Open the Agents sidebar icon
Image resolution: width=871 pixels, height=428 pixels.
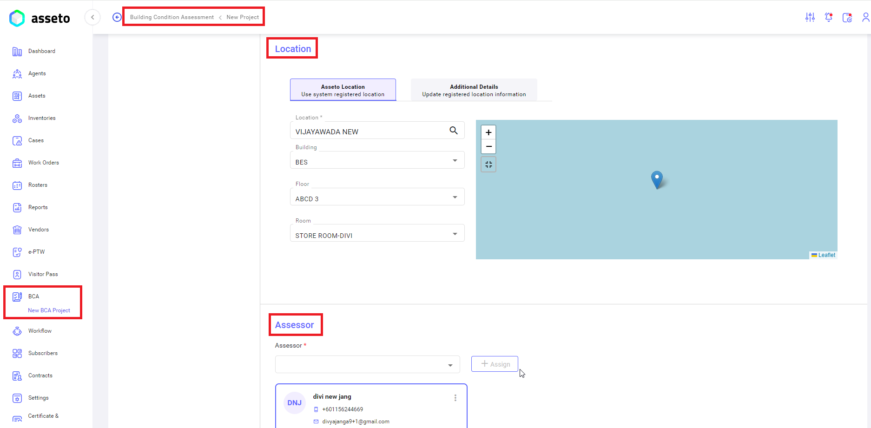click(x=17, y=74)
